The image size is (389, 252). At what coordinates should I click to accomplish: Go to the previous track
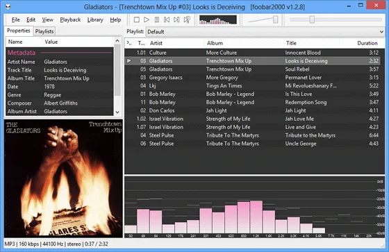(x=167, y=19)
